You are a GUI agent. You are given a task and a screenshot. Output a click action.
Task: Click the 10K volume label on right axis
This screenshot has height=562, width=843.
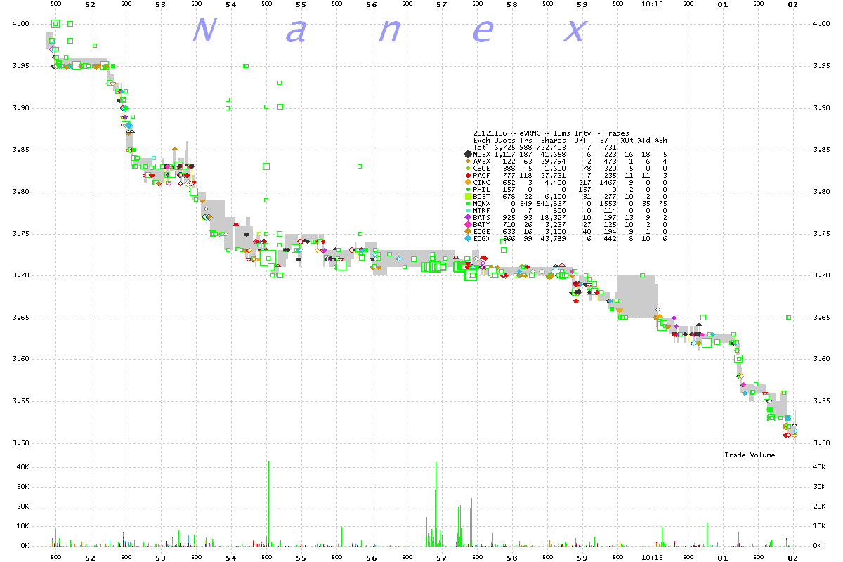pyautogui.click(x=821, y=526)
